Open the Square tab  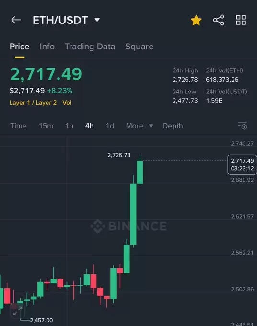coord(140,47)
